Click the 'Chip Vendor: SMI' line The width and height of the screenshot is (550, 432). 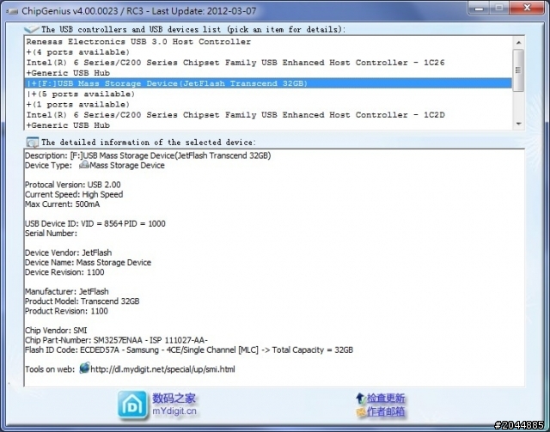[x=56, y=331]
